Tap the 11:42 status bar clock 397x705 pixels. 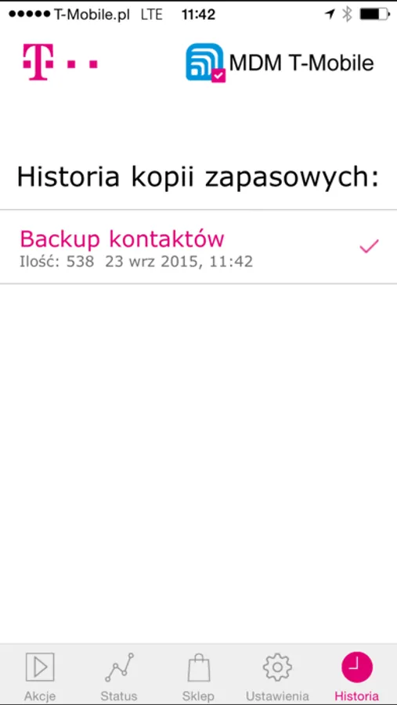[198, 14]
